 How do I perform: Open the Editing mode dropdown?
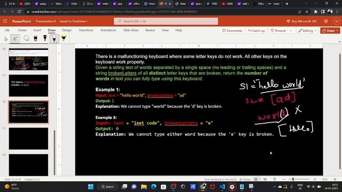click(307, 31)
